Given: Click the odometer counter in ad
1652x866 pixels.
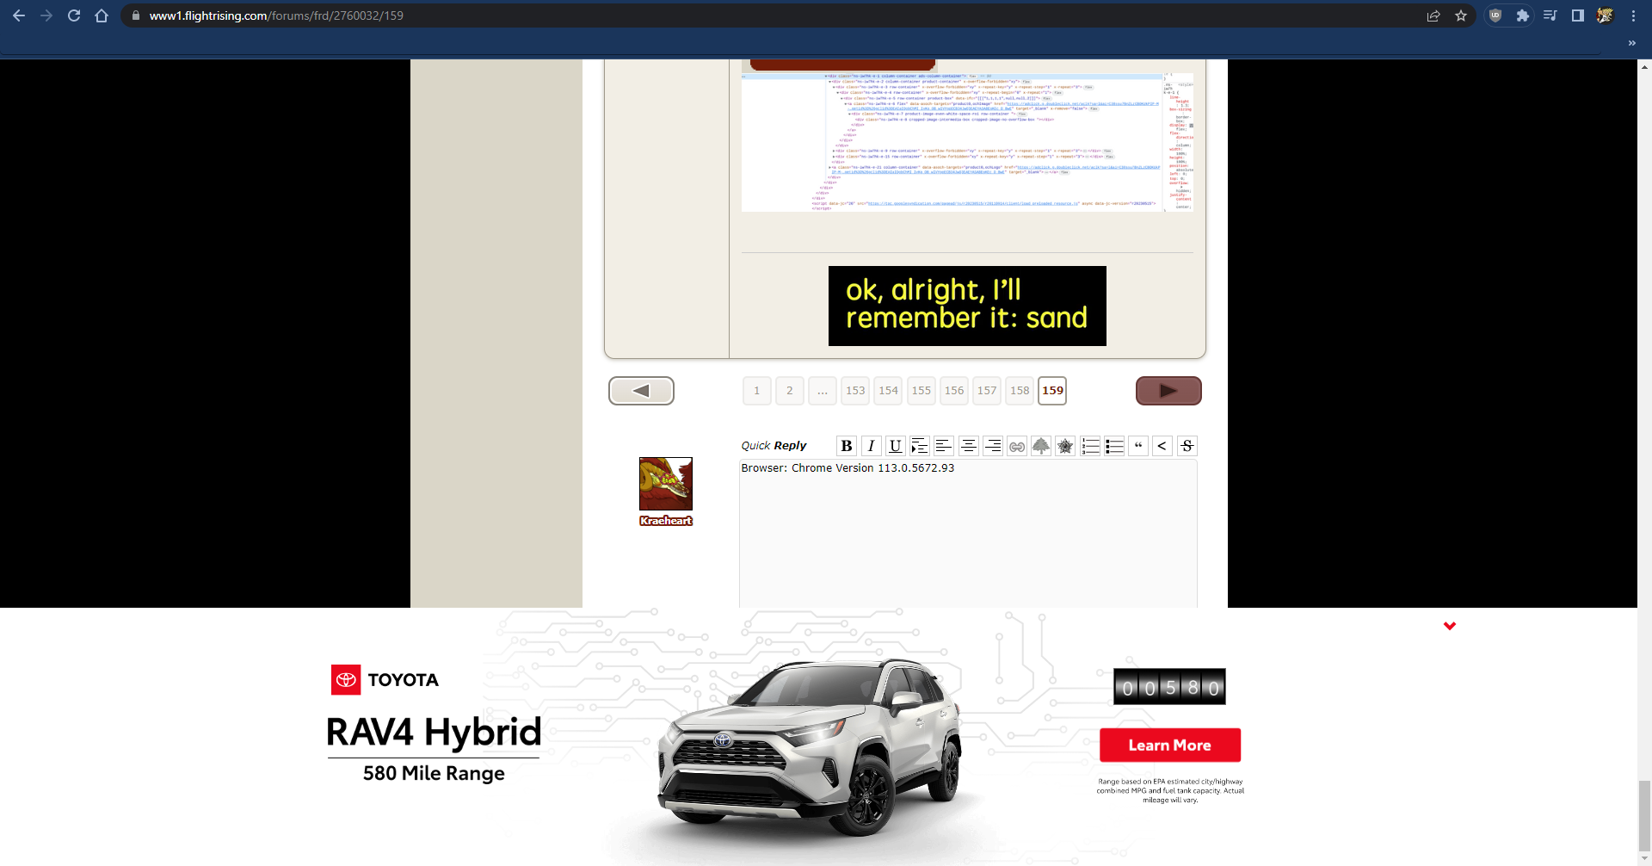Looking at the screenshot, I should pos(1169,687).
